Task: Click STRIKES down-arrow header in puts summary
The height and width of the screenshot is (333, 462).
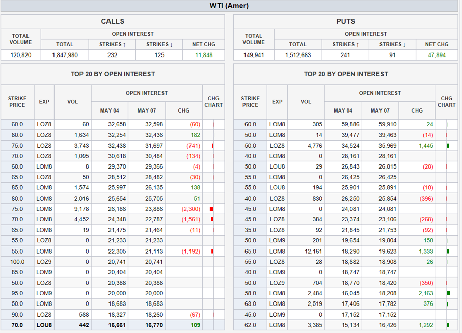Action: (392, 44)
